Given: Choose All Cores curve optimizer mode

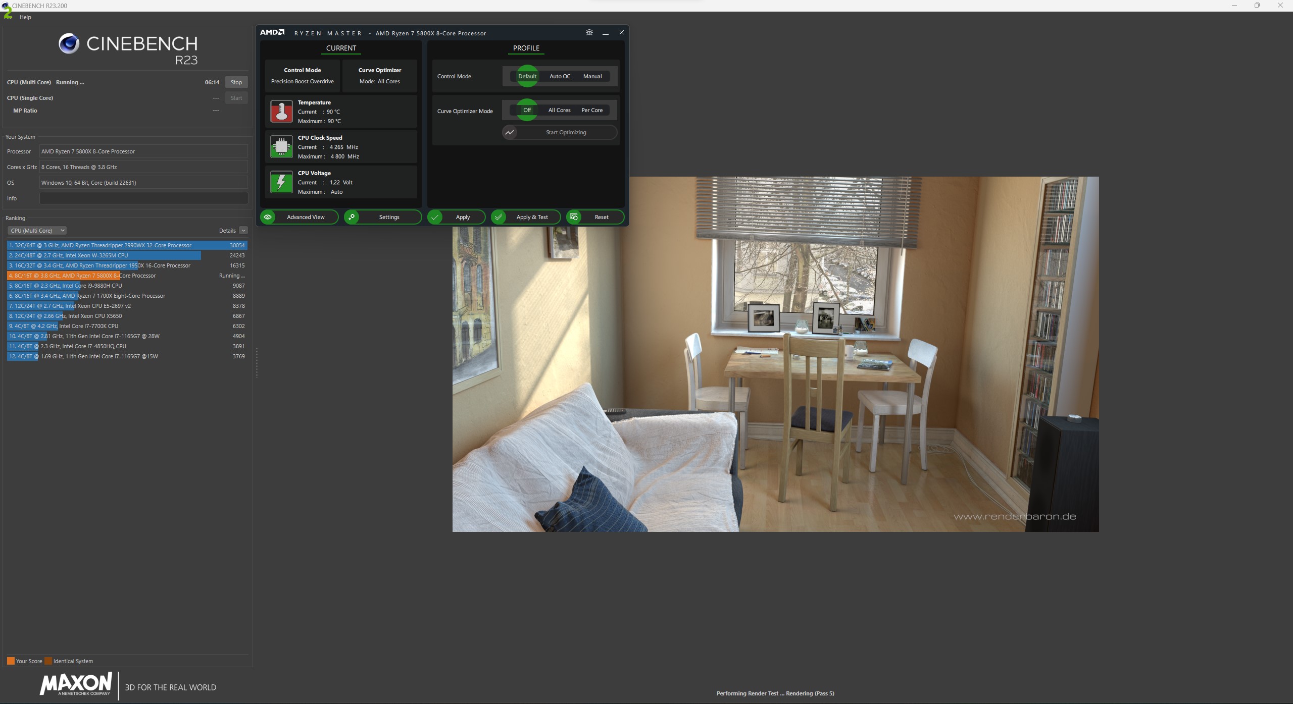Looking at the screenshot, I should (559, 110).
